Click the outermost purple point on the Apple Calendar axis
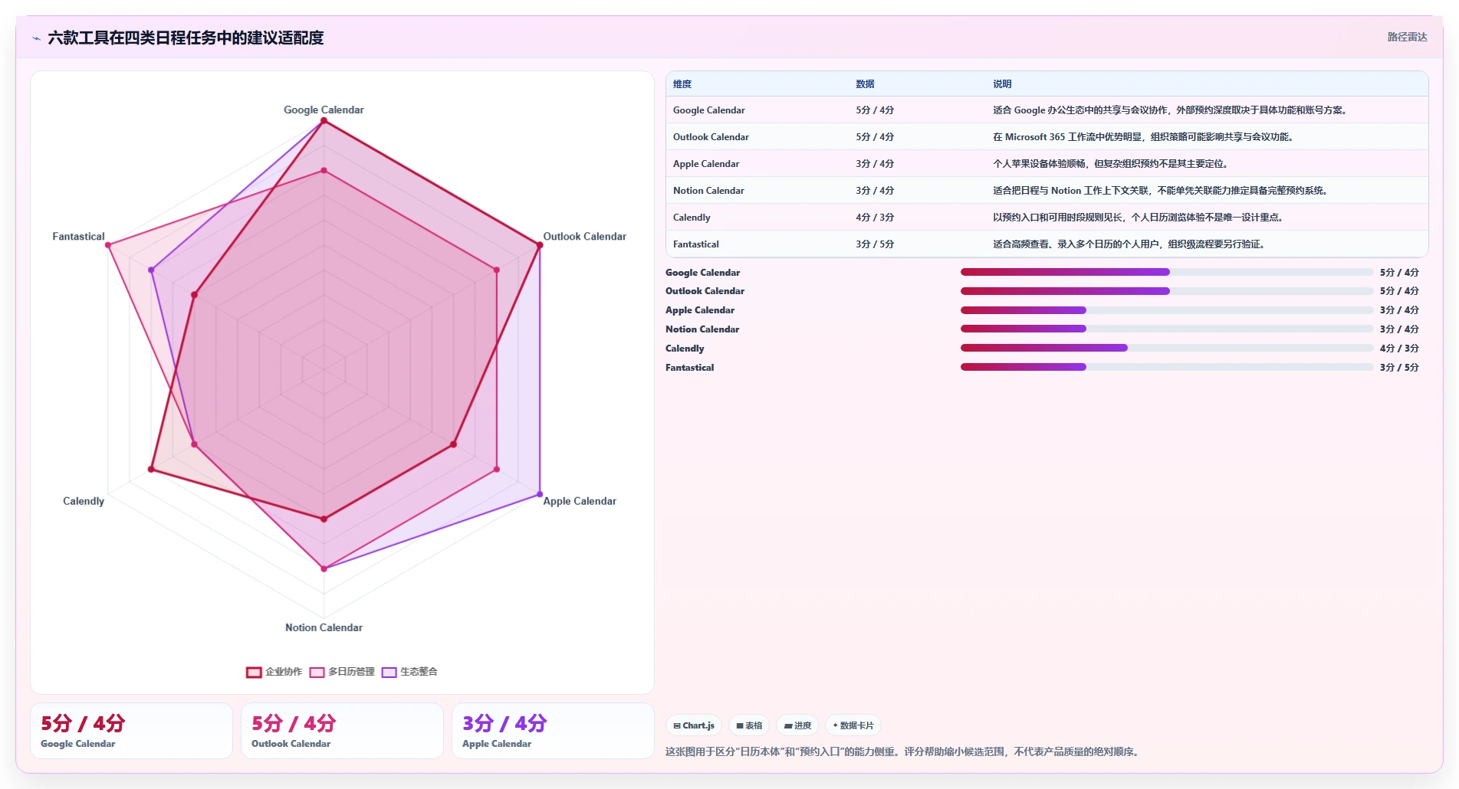 click(540, 494)
